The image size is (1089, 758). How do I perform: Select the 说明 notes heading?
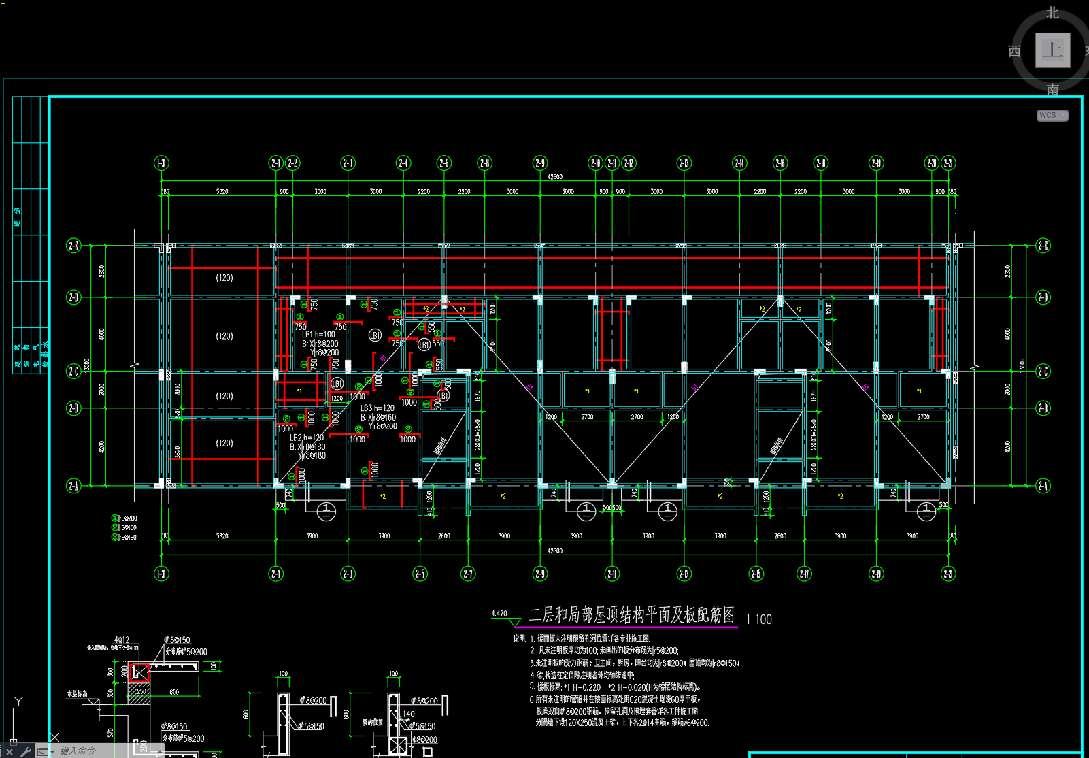point(520,639)
